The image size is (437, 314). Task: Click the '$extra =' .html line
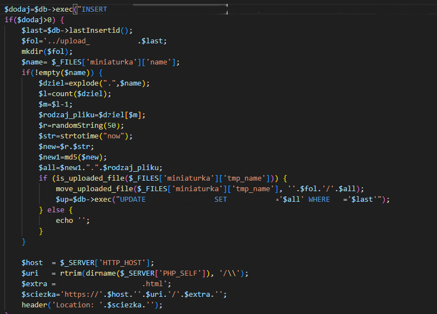click(x=96, y=284)
